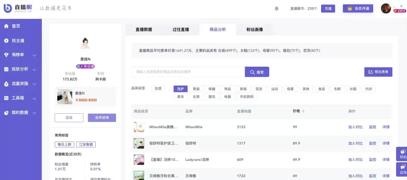The image size is (407, 180).
Task: Select the 全选 category tag
Action: (x=158, y=88)
